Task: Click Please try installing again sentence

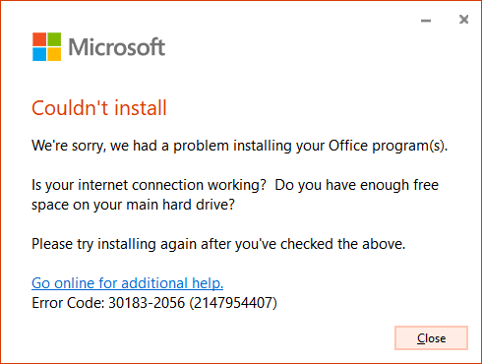Action: [218, 244]
